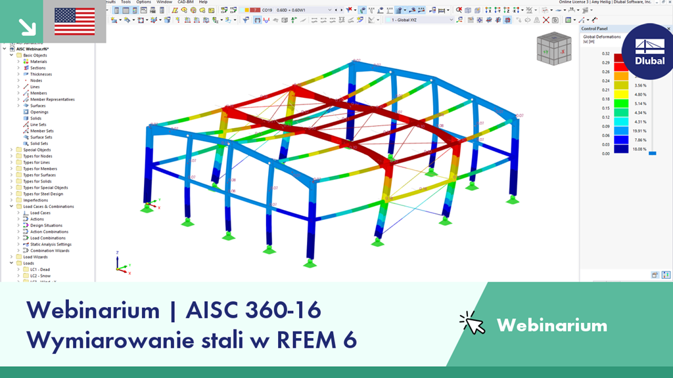Click the green up-down arrows result icon
The height and width of the screenshot is (378, 673).
click(294, 20)
